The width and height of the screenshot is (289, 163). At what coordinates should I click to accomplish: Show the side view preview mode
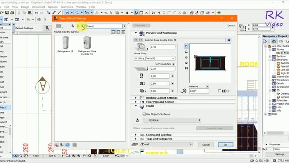[186, 52]
